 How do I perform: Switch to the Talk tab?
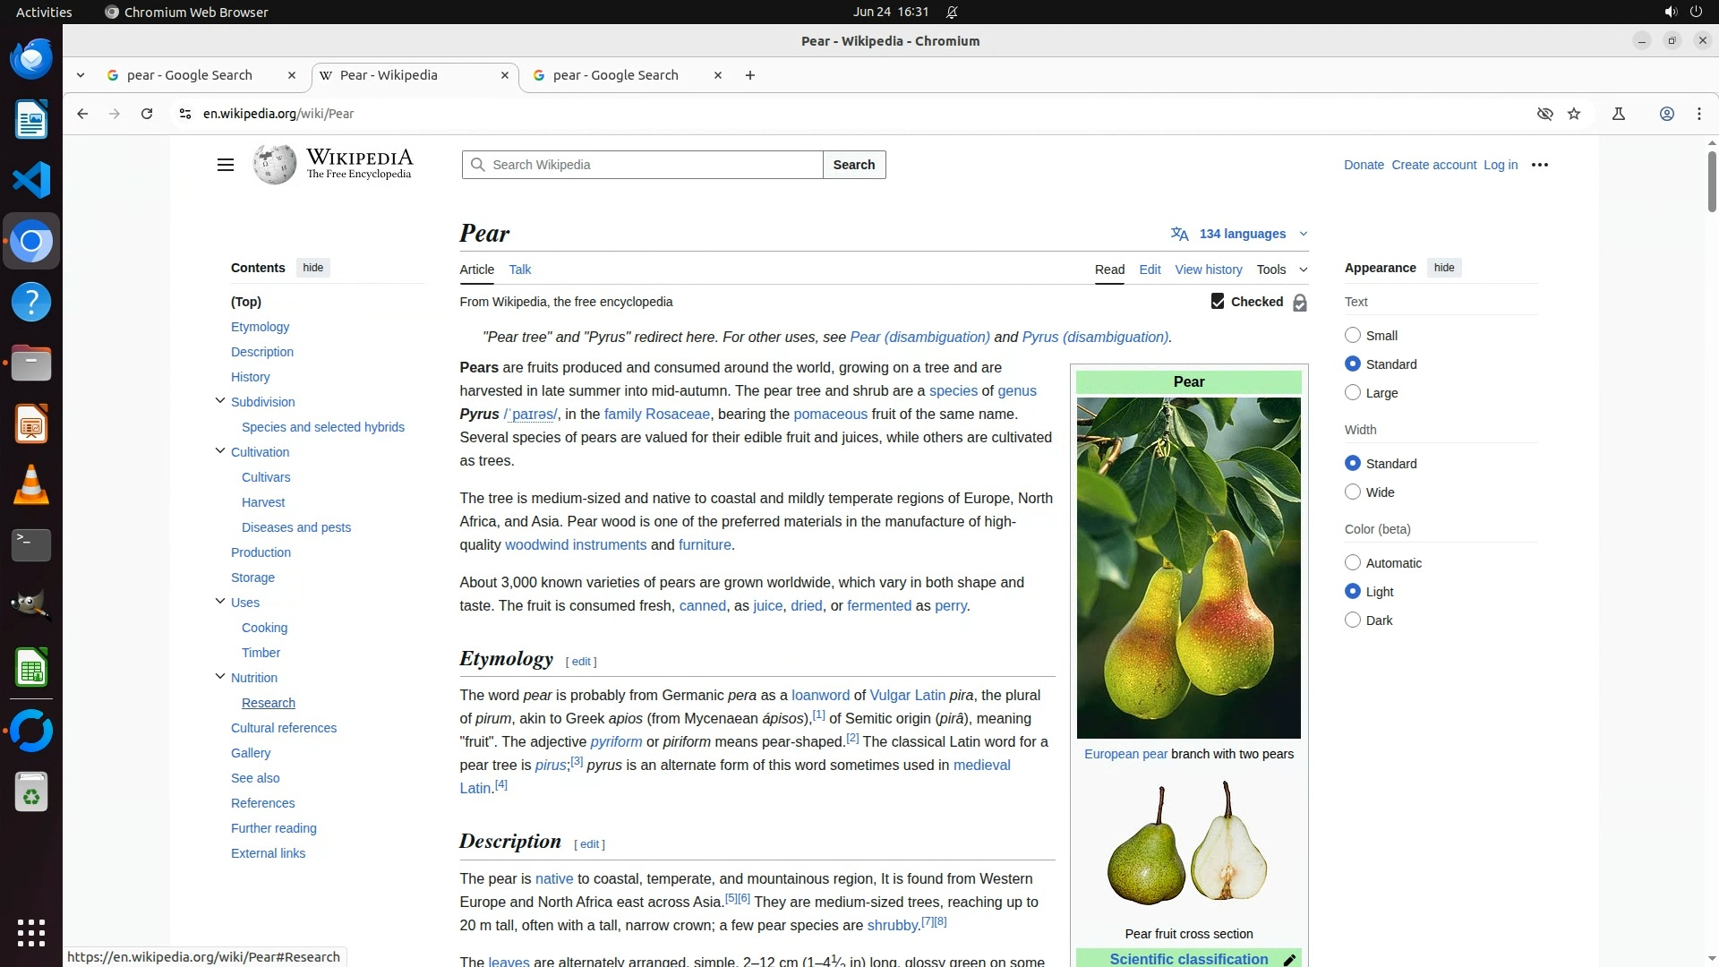pyautogui.click(x=519, y=270)
